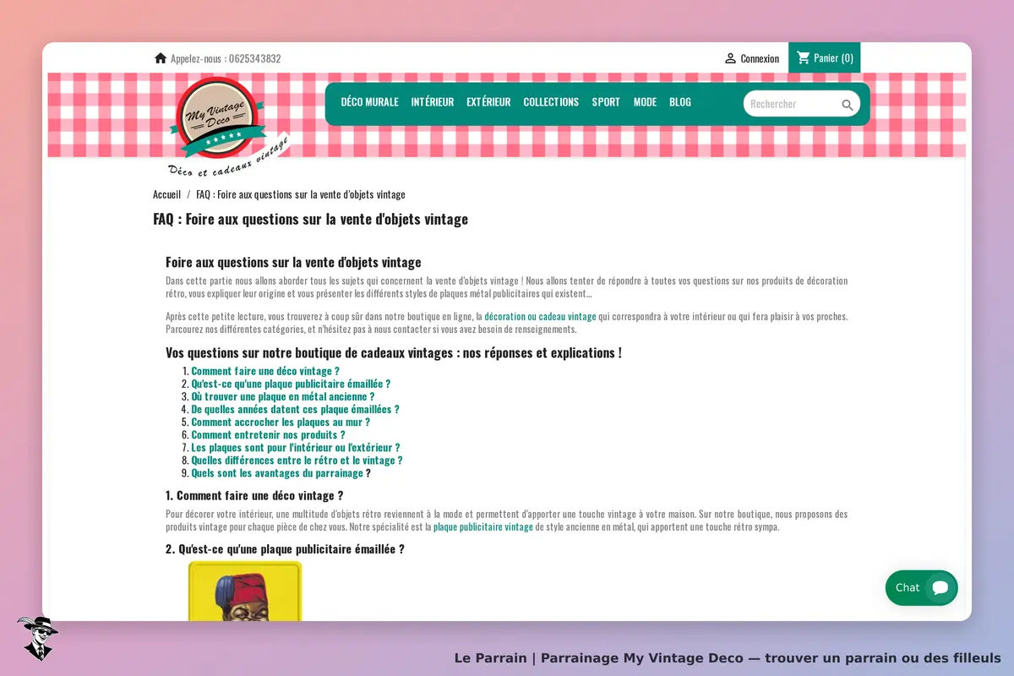Click the yellow enamel plaque image
The height and width of the screenshot is (676, 1014).
(245, 591)
